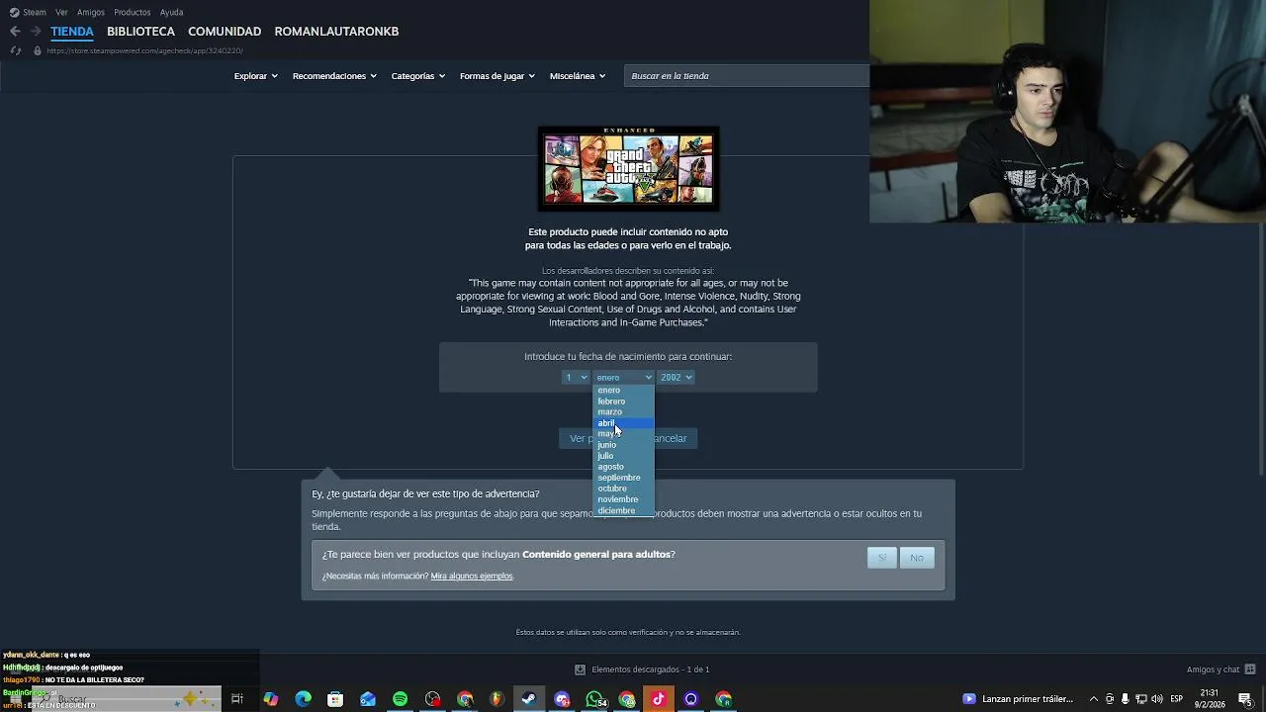Image resolution: width=1266 pixels, height=712 pixels.
Task: Open the news widget Lanzan primer tráiler
Action: tap(1018, 699)
